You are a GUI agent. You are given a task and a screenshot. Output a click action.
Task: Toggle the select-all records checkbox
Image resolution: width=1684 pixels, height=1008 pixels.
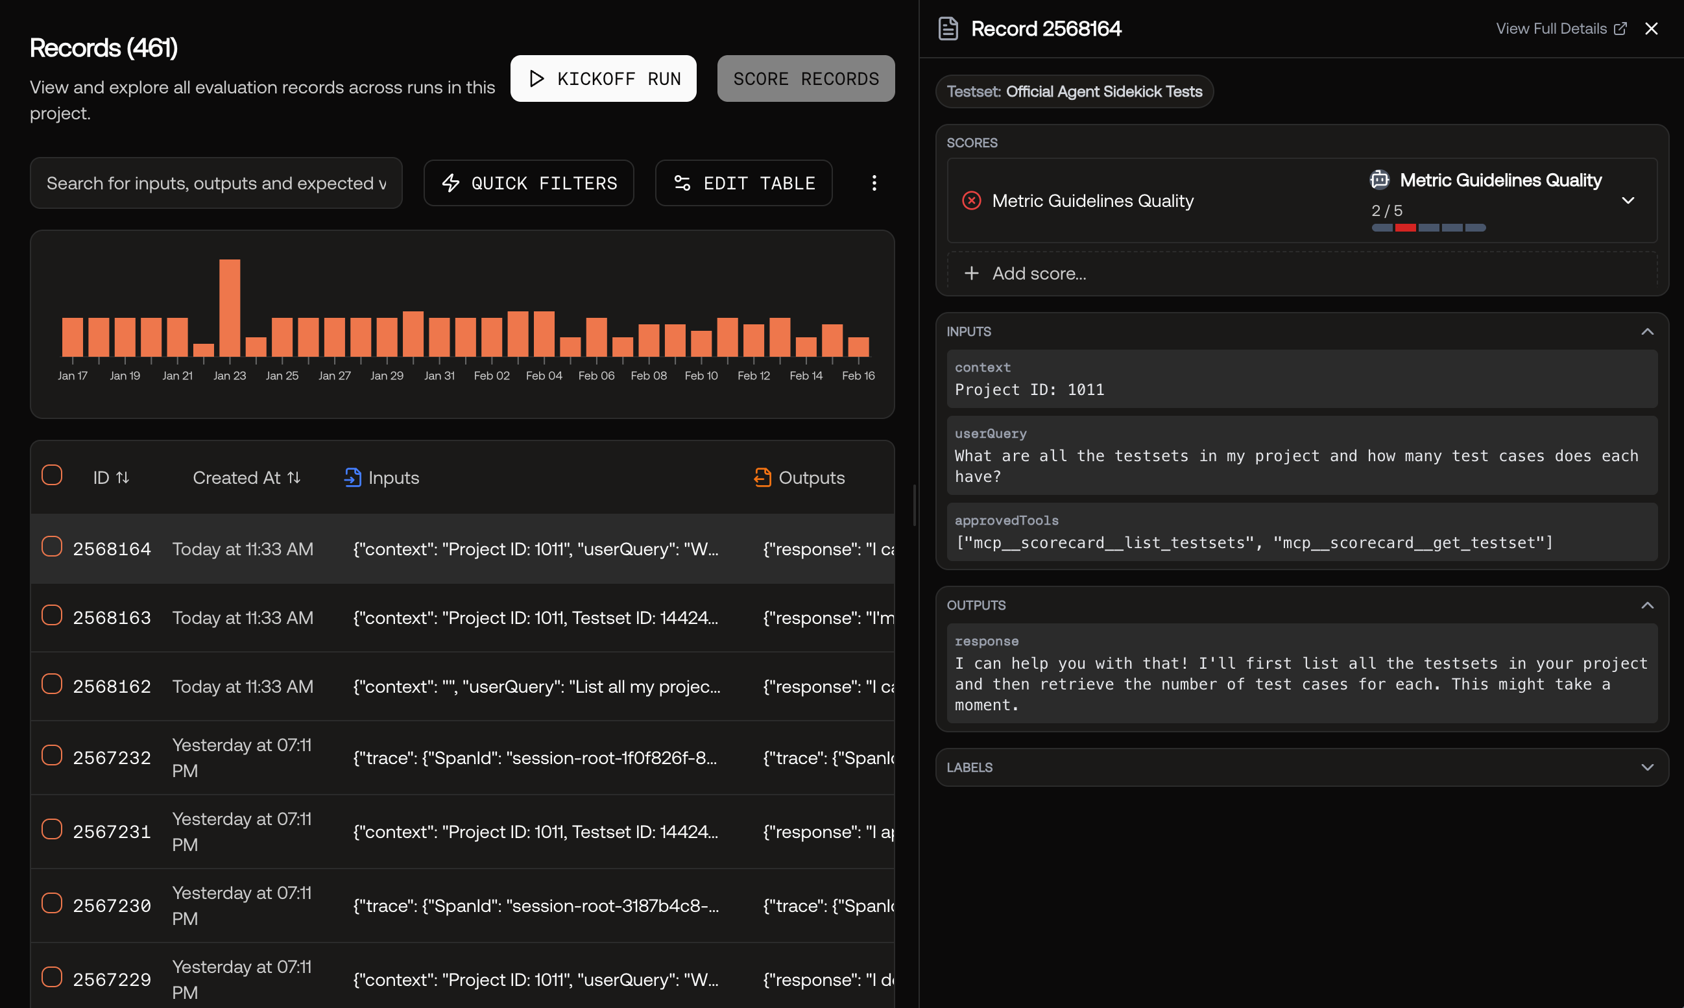[x=52, y=475]
